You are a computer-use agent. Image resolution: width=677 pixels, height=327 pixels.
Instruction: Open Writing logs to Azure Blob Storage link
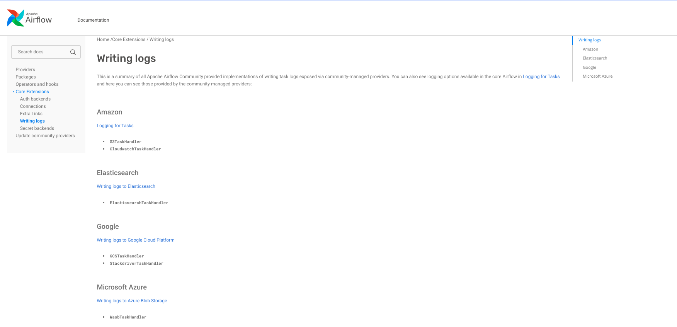132,301
